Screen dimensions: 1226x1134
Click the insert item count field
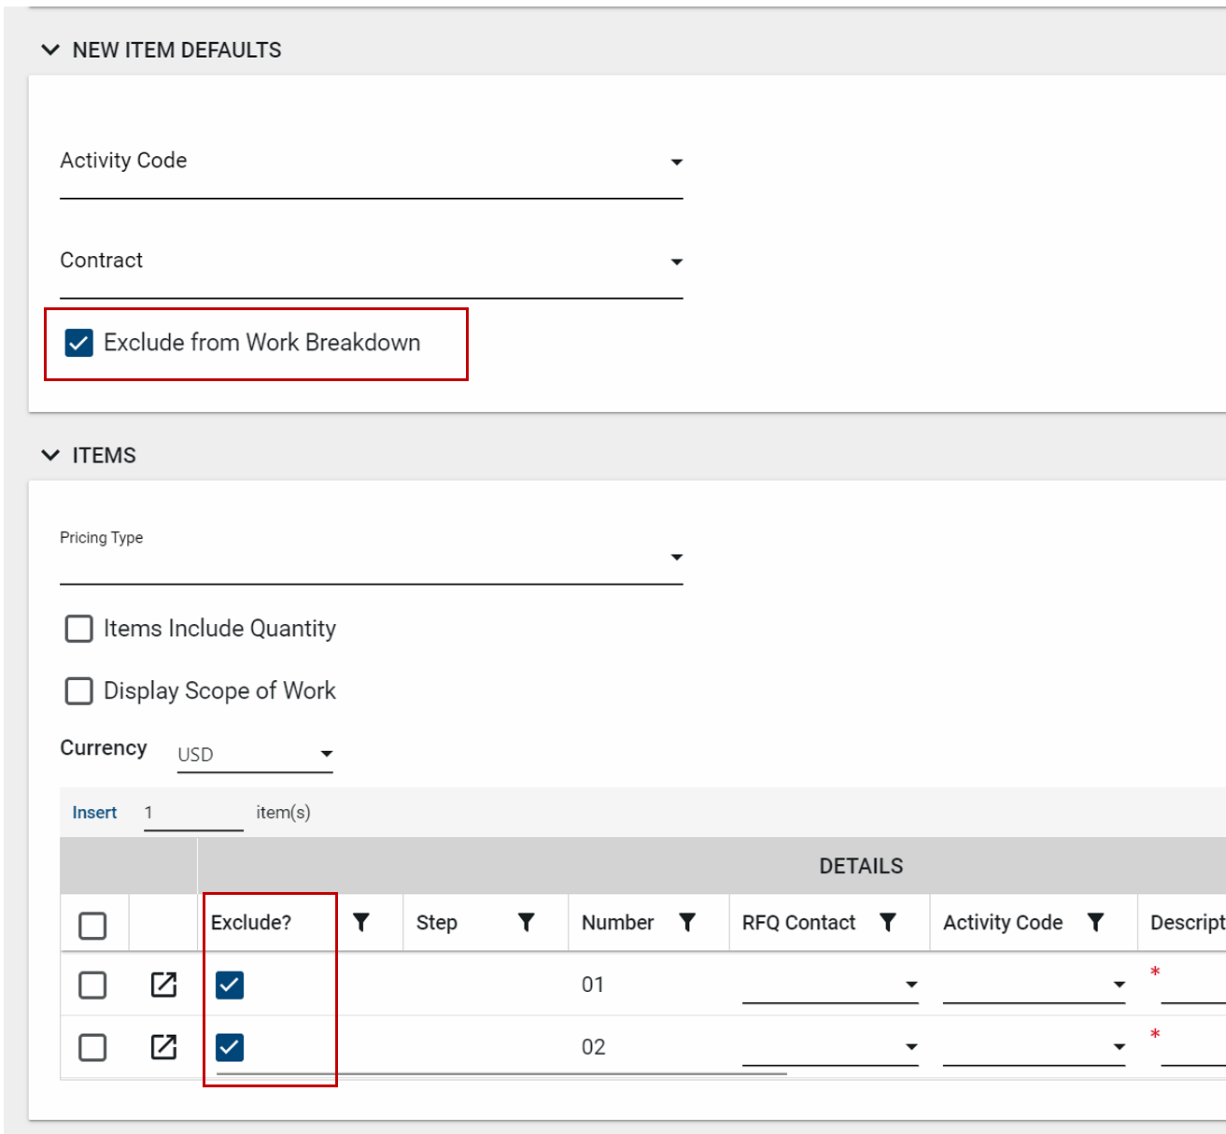click(x=192, y=813)
